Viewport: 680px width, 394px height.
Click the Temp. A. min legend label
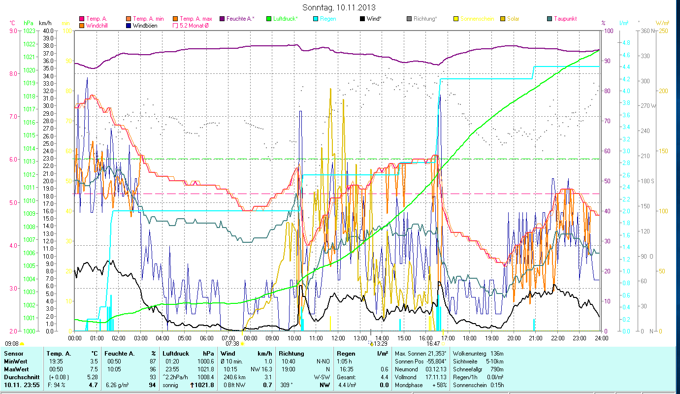(x=148, y=19)
